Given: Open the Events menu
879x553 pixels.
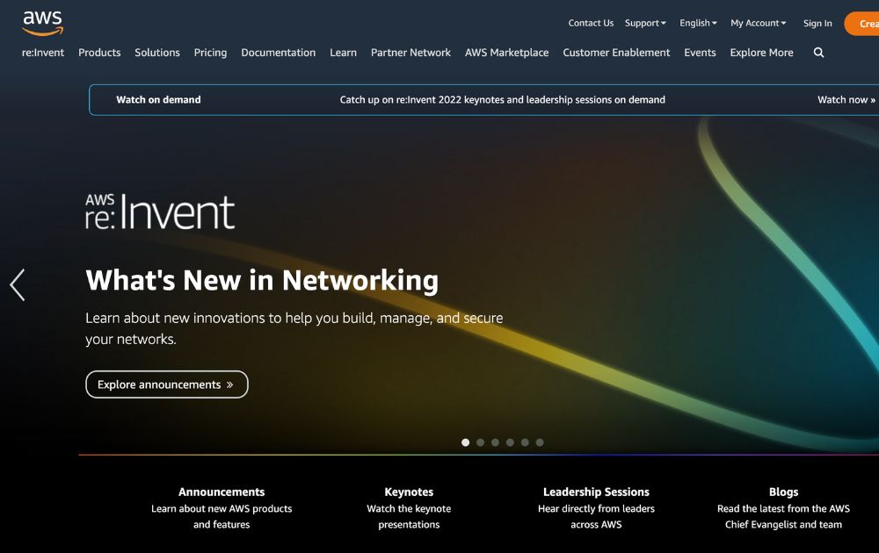Looking at the screenshot, I should click(x=700, y=53).
